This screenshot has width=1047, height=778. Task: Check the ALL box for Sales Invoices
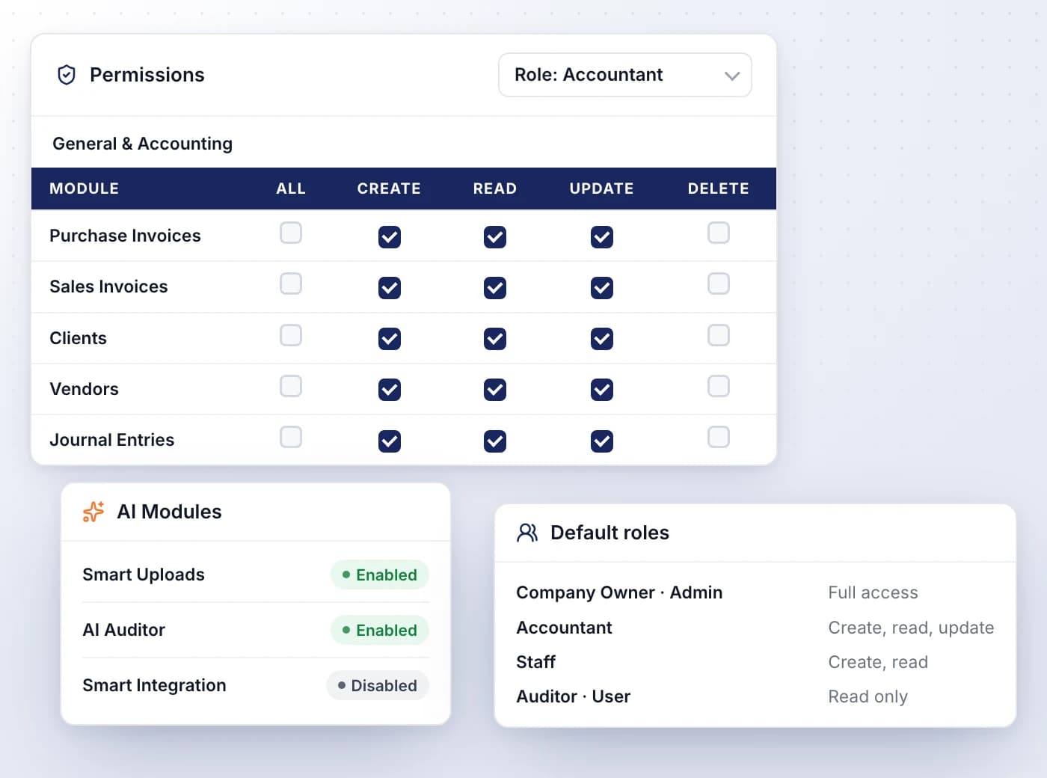pyautogui.click(x=291, y=284)
